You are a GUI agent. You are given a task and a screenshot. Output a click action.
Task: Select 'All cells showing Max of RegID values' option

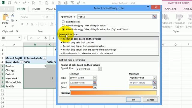click(63, 25)
